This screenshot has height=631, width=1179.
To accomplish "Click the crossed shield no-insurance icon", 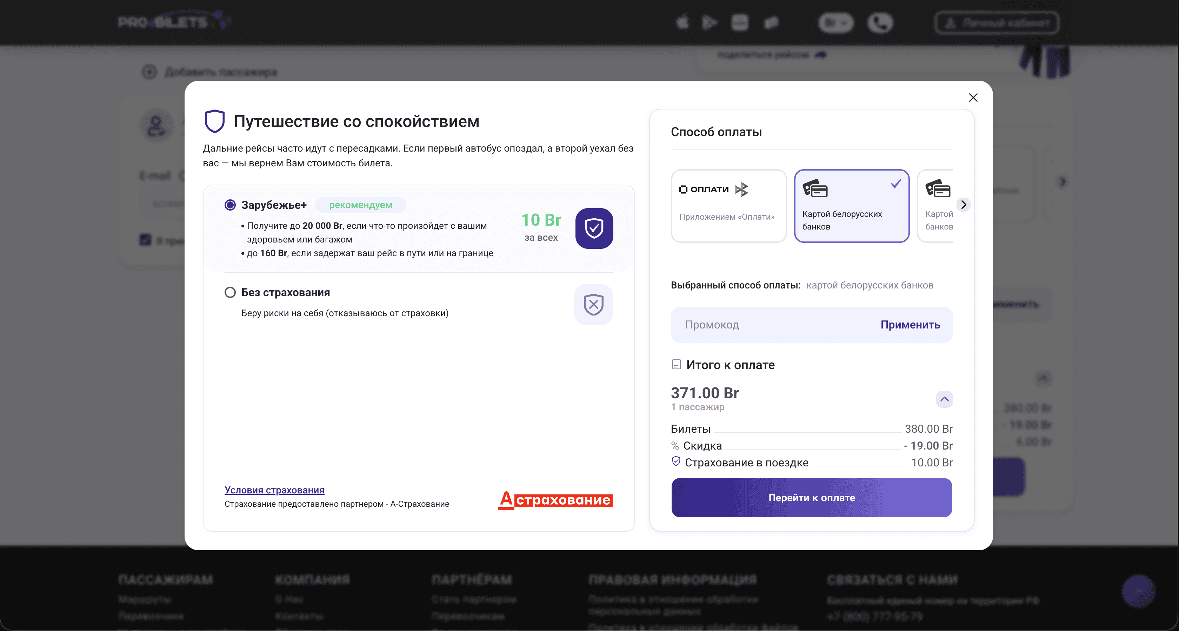I will coord(593,305).
